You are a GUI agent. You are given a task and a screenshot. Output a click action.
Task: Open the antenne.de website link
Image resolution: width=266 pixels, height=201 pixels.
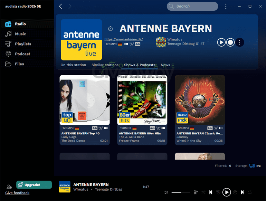click(x=124, y=39)
